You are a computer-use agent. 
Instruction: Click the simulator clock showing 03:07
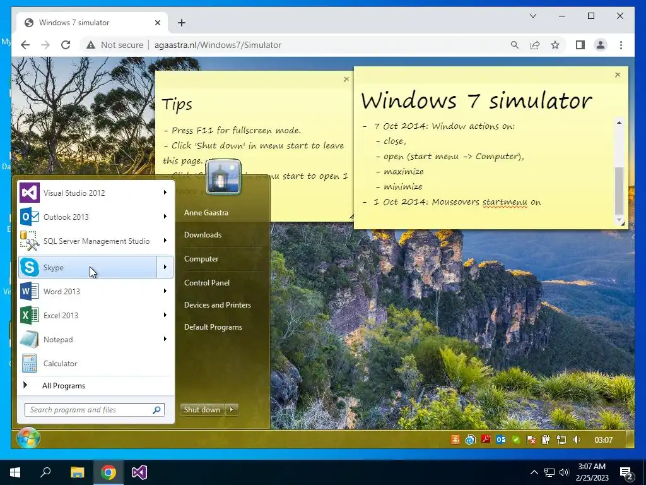[603, 440]
